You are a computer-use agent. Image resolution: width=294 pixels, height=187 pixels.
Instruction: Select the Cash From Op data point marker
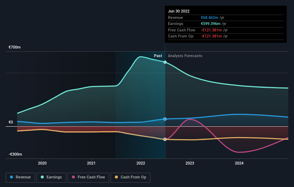pyautogui.click(x=165, y=140)
